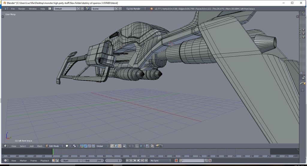Open the Global transform orientation dropdown
The width and height of the screenshot is (307, 166).
102,146
